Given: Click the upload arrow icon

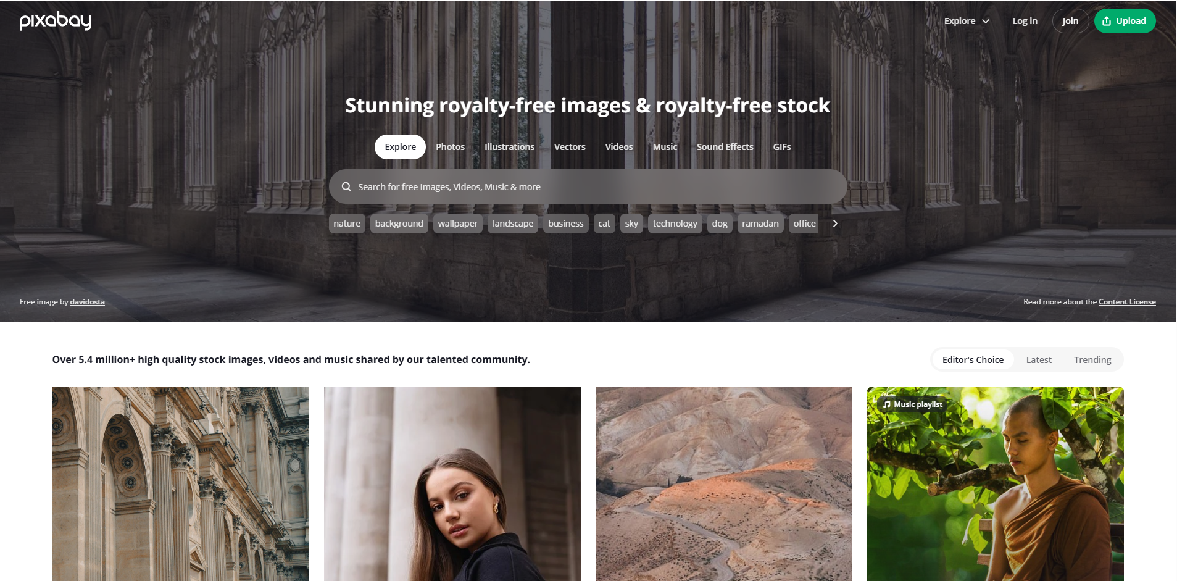Looking at the screenshot, I should click(1107, 21).
